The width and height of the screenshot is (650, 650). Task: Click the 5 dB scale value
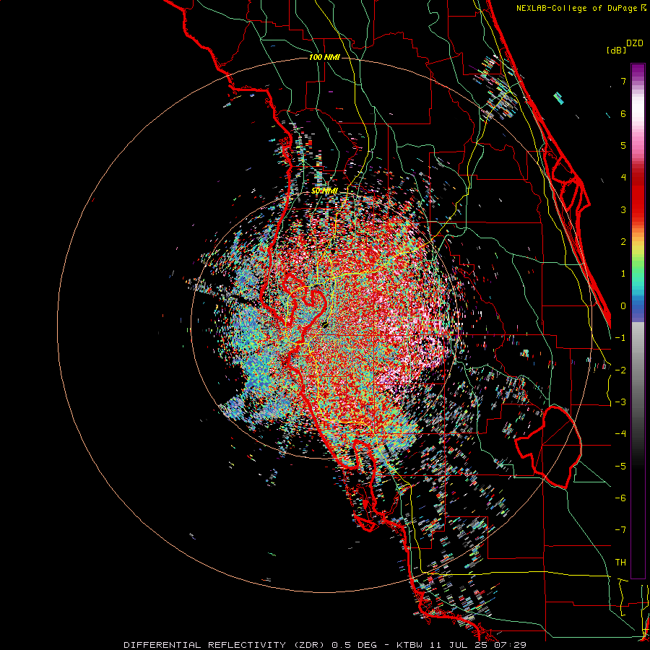pos(623,145)
